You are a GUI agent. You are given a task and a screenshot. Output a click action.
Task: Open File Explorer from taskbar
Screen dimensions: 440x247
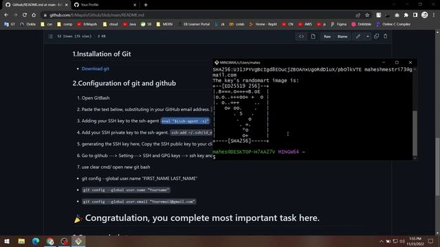click(21, 241)
